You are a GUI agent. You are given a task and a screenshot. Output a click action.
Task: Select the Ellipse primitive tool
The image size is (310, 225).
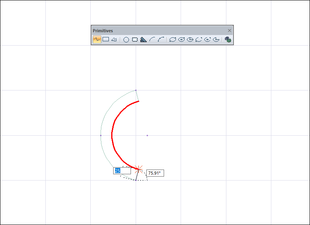[x=173, y=39]
